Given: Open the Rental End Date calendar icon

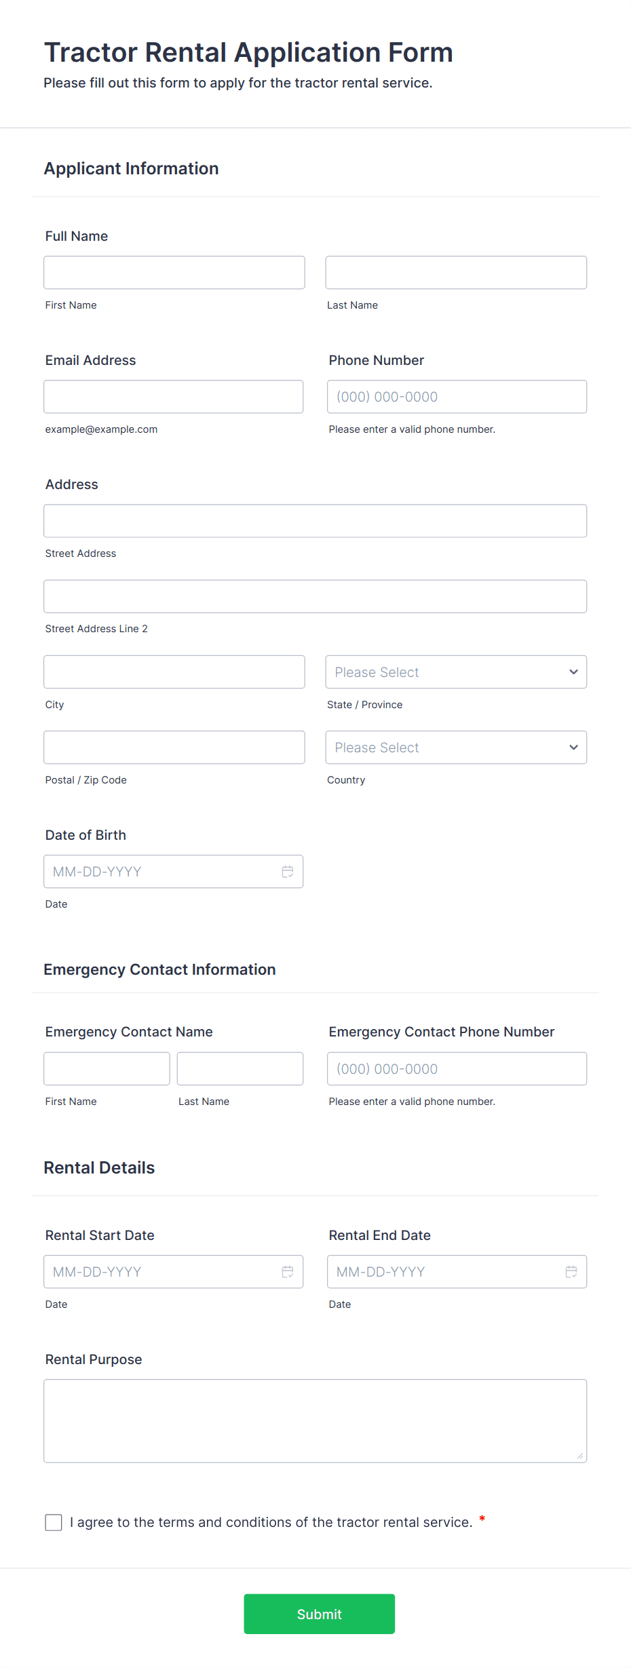Looking at the screenshot, I should (x=571, y=1272).
